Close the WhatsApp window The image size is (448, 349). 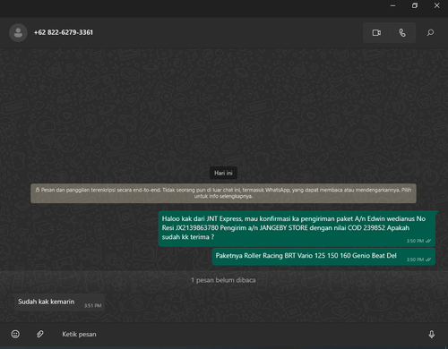pyautogui.click(x=436, y=5)
